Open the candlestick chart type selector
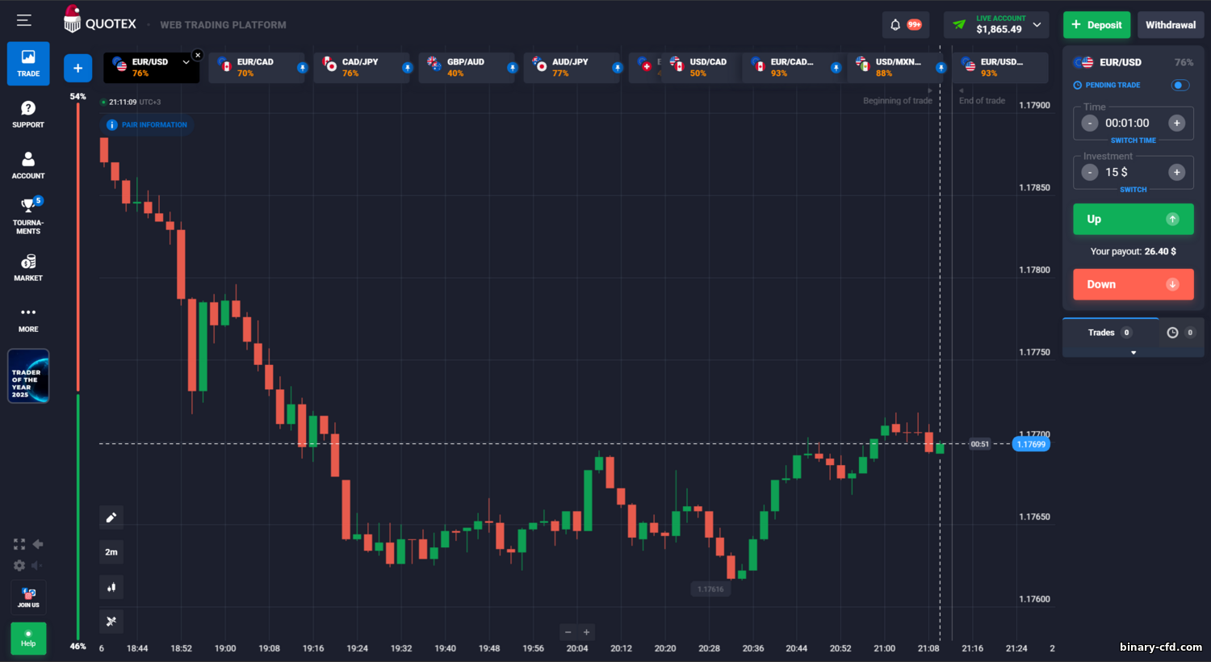This screenshot has width=1211, height=662. [x=111, y=588]
